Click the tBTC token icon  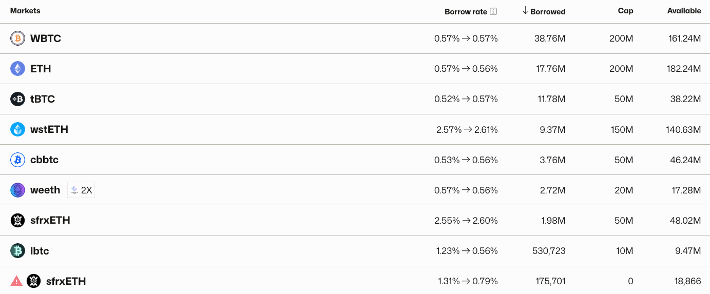17,99
